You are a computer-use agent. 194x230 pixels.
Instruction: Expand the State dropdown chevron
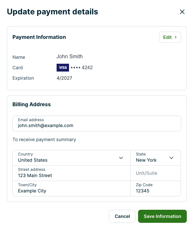click(x=171, y=158)
